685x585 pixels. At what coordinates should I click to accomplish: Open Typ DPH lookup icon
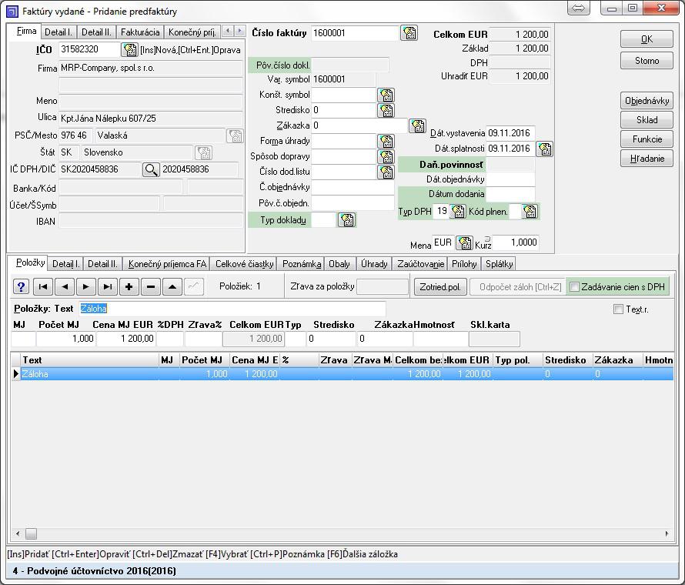tap(458, 212)
